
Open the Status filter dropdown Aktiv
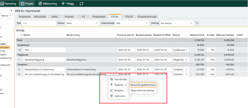[x=82, y=23]
